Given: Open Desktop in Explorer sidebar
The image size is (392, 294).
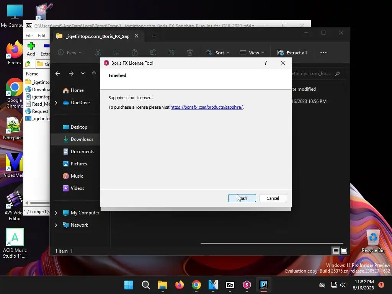Looking at the screenshot, I should (75, 127).
